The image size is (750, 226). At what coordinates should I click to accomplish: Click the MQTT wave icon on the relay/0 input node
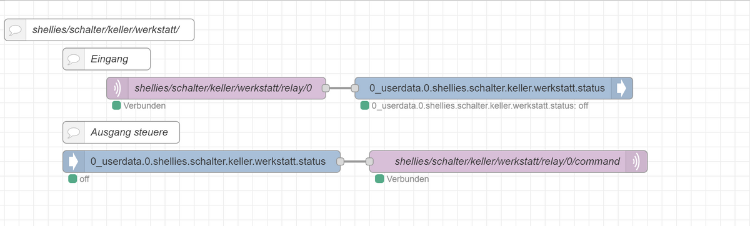pos(117,89)
